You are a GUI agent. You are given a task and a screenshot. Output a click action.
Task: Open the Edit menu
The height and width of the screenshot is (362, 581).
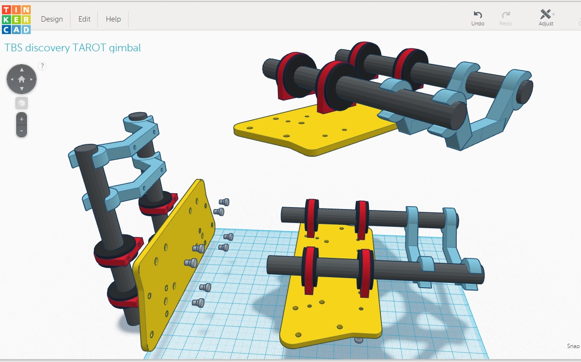pyautogui.click(x=84, y=19)
